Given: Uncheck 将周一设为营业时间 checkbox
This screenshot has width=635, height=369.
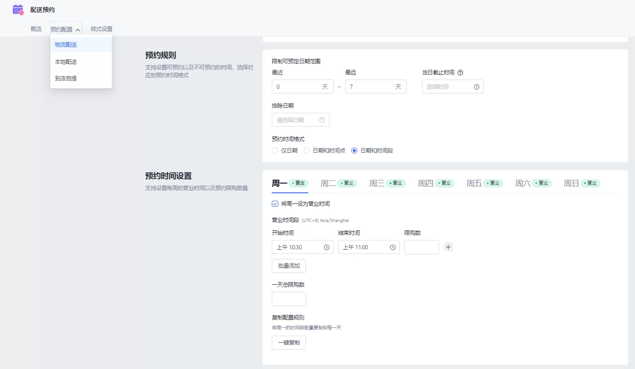Looking at the screenshot, I should click(275, 203).
